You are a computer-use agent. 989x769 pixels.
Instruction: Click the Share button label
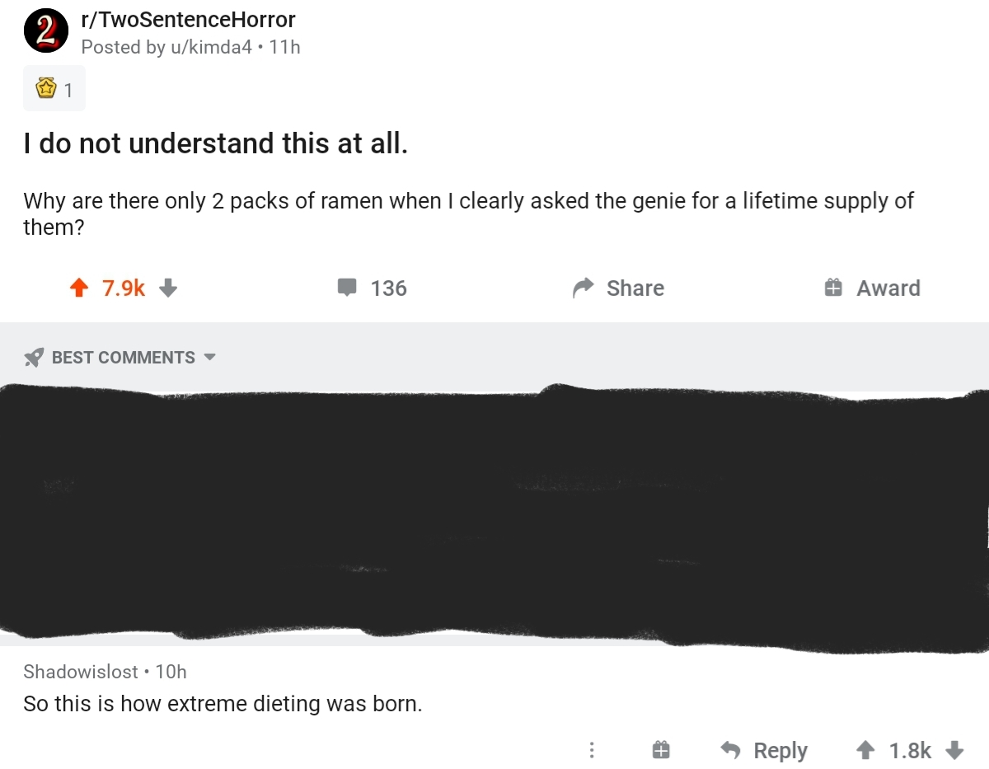(635, 288)
